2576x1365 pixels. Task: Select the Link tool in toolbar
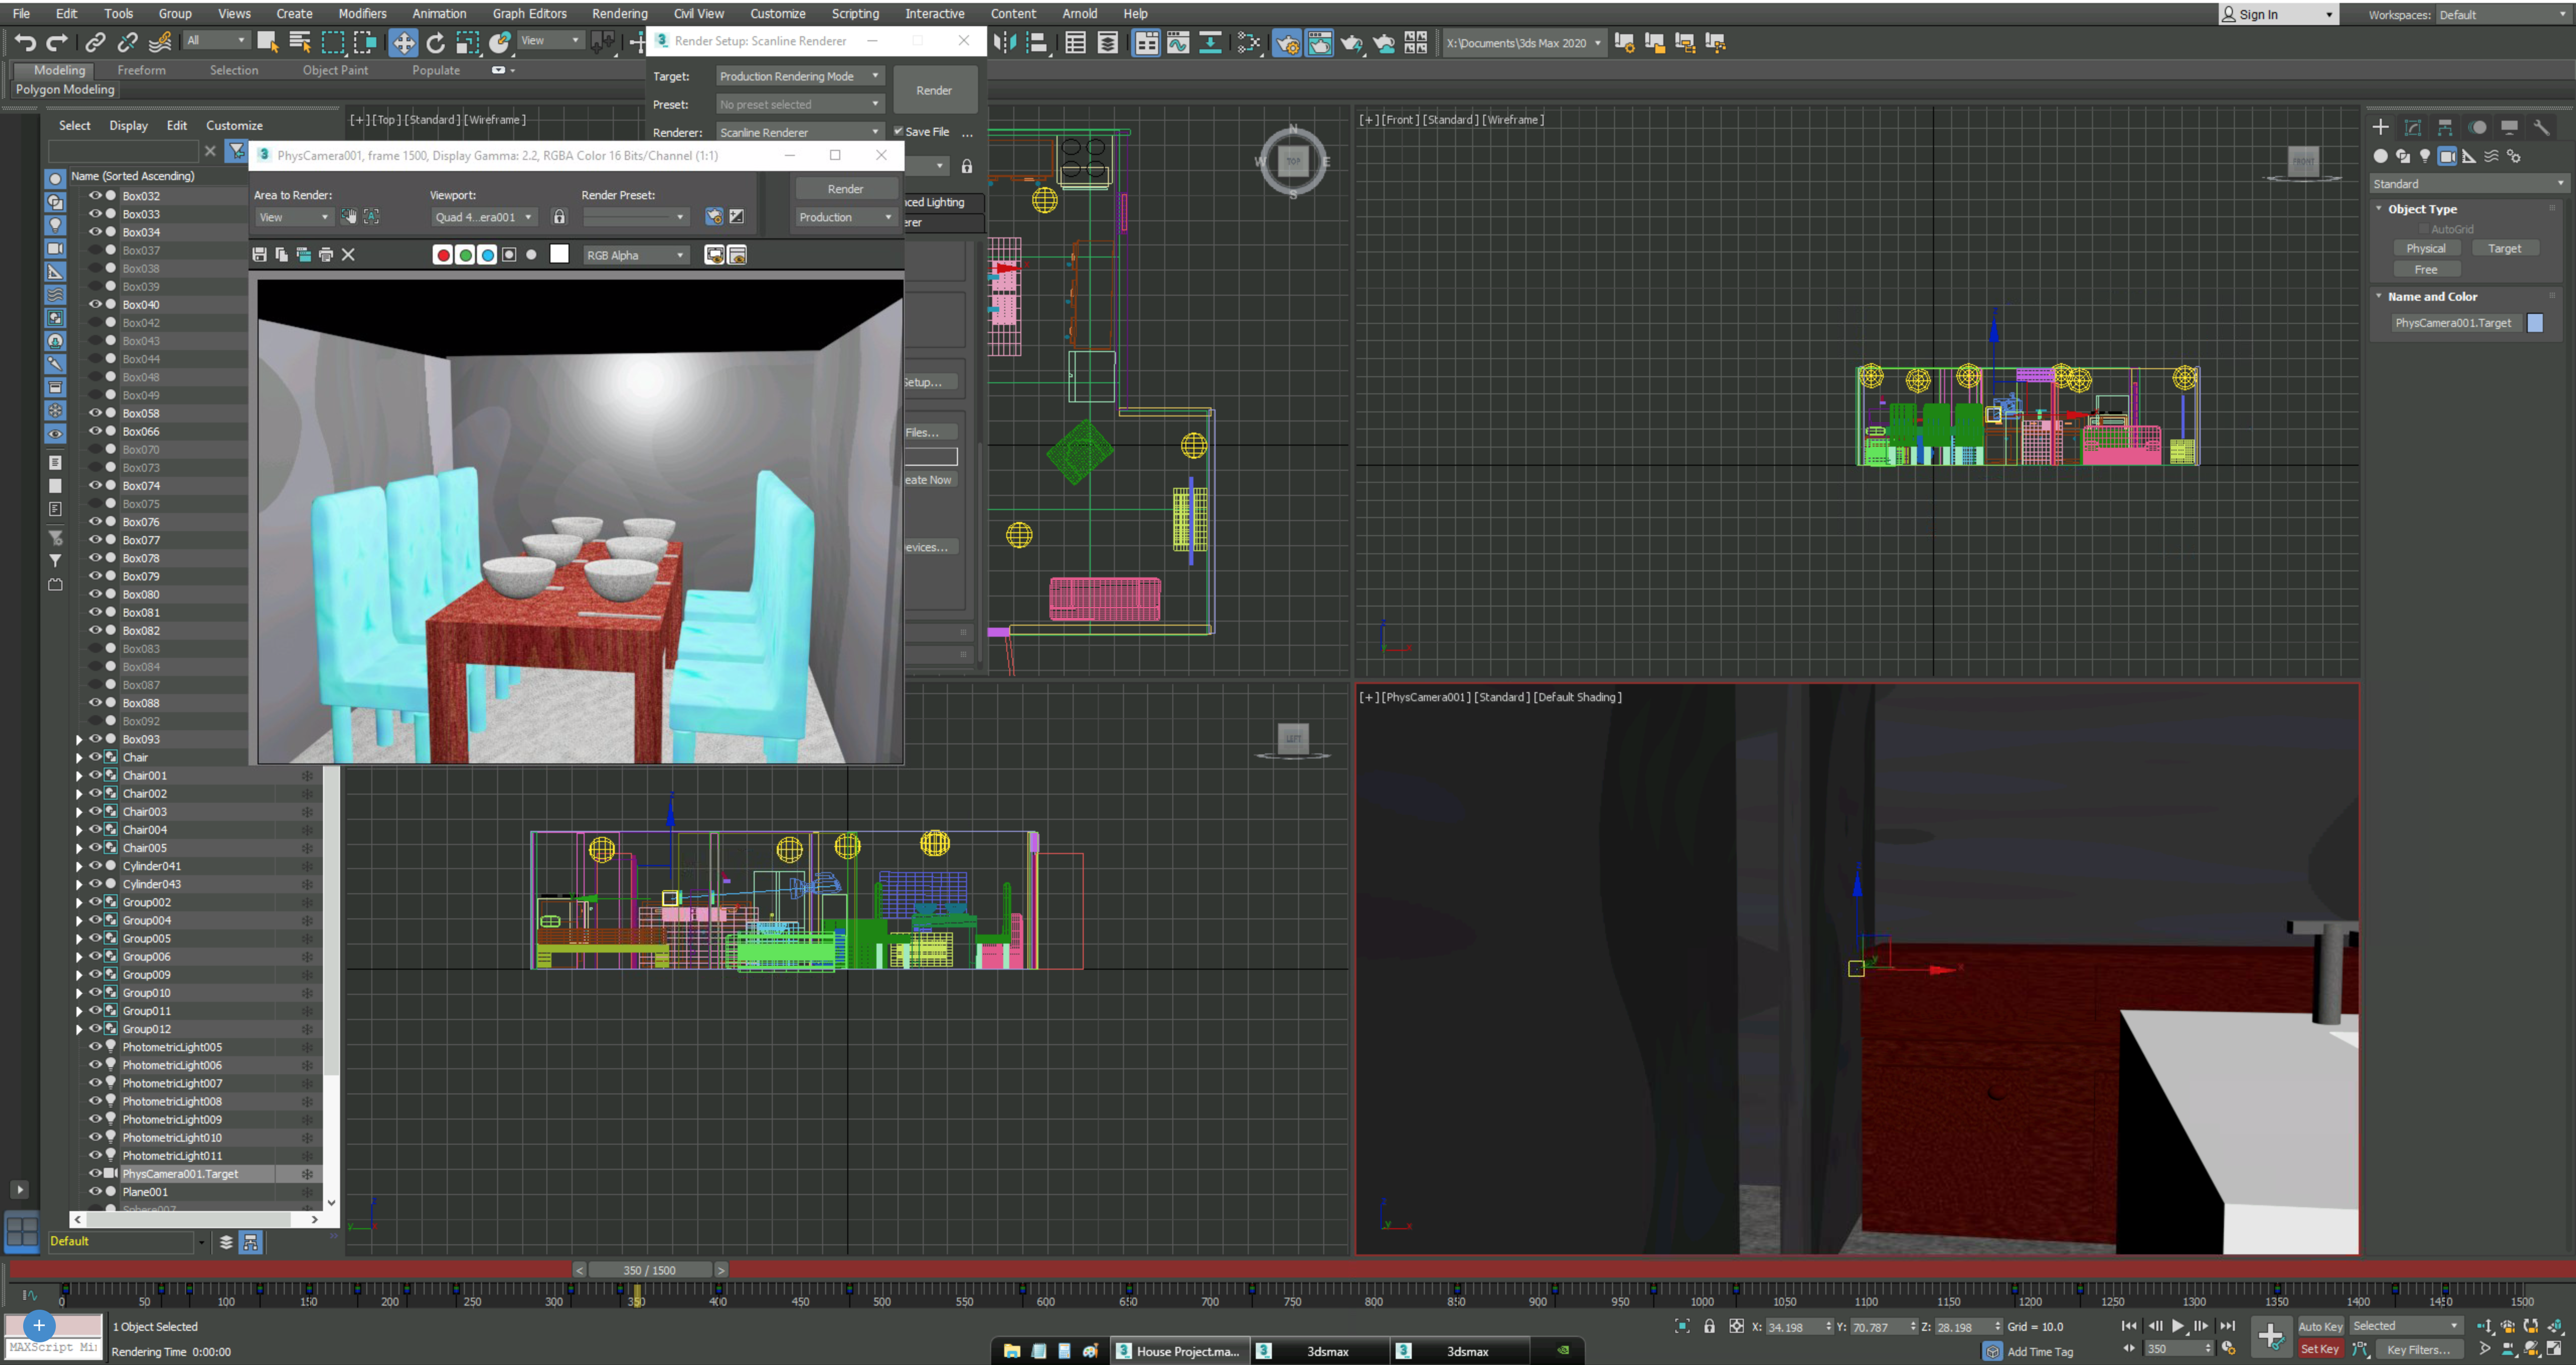click(x=95, y=42)
